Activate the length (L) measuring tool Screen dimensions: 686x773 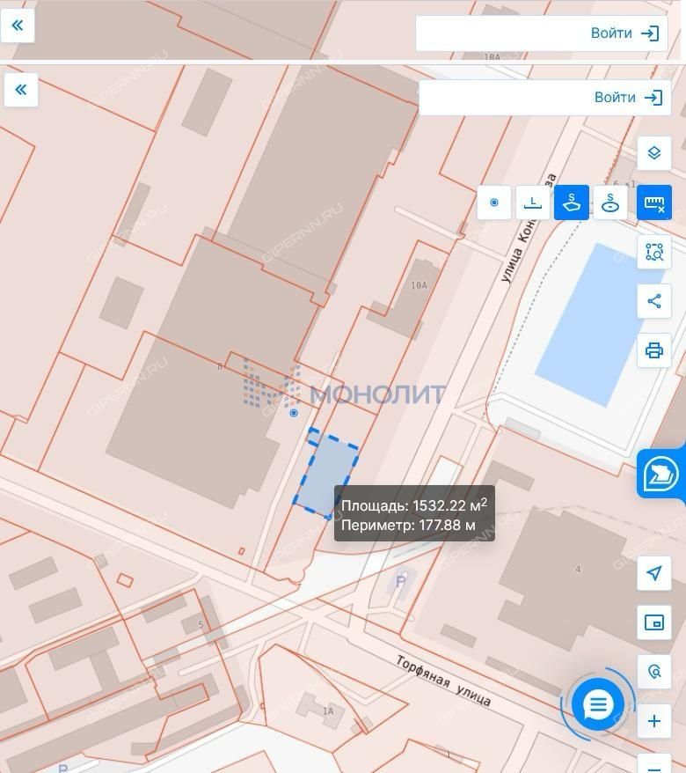coord(533,202)
